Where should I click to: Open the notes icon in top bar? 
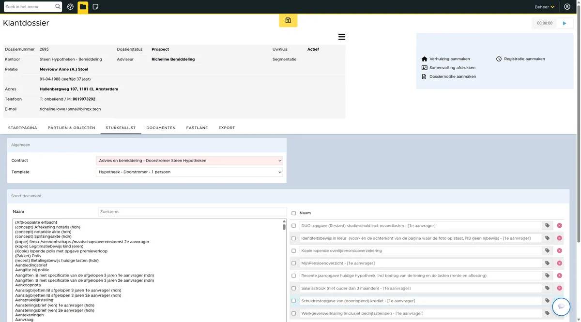point(95,7)
